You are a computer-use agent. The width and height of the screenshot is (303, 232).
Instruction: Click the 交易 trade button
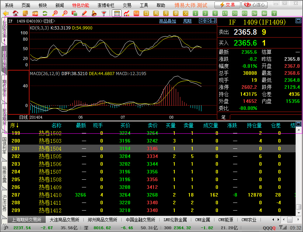click(227, 5)
